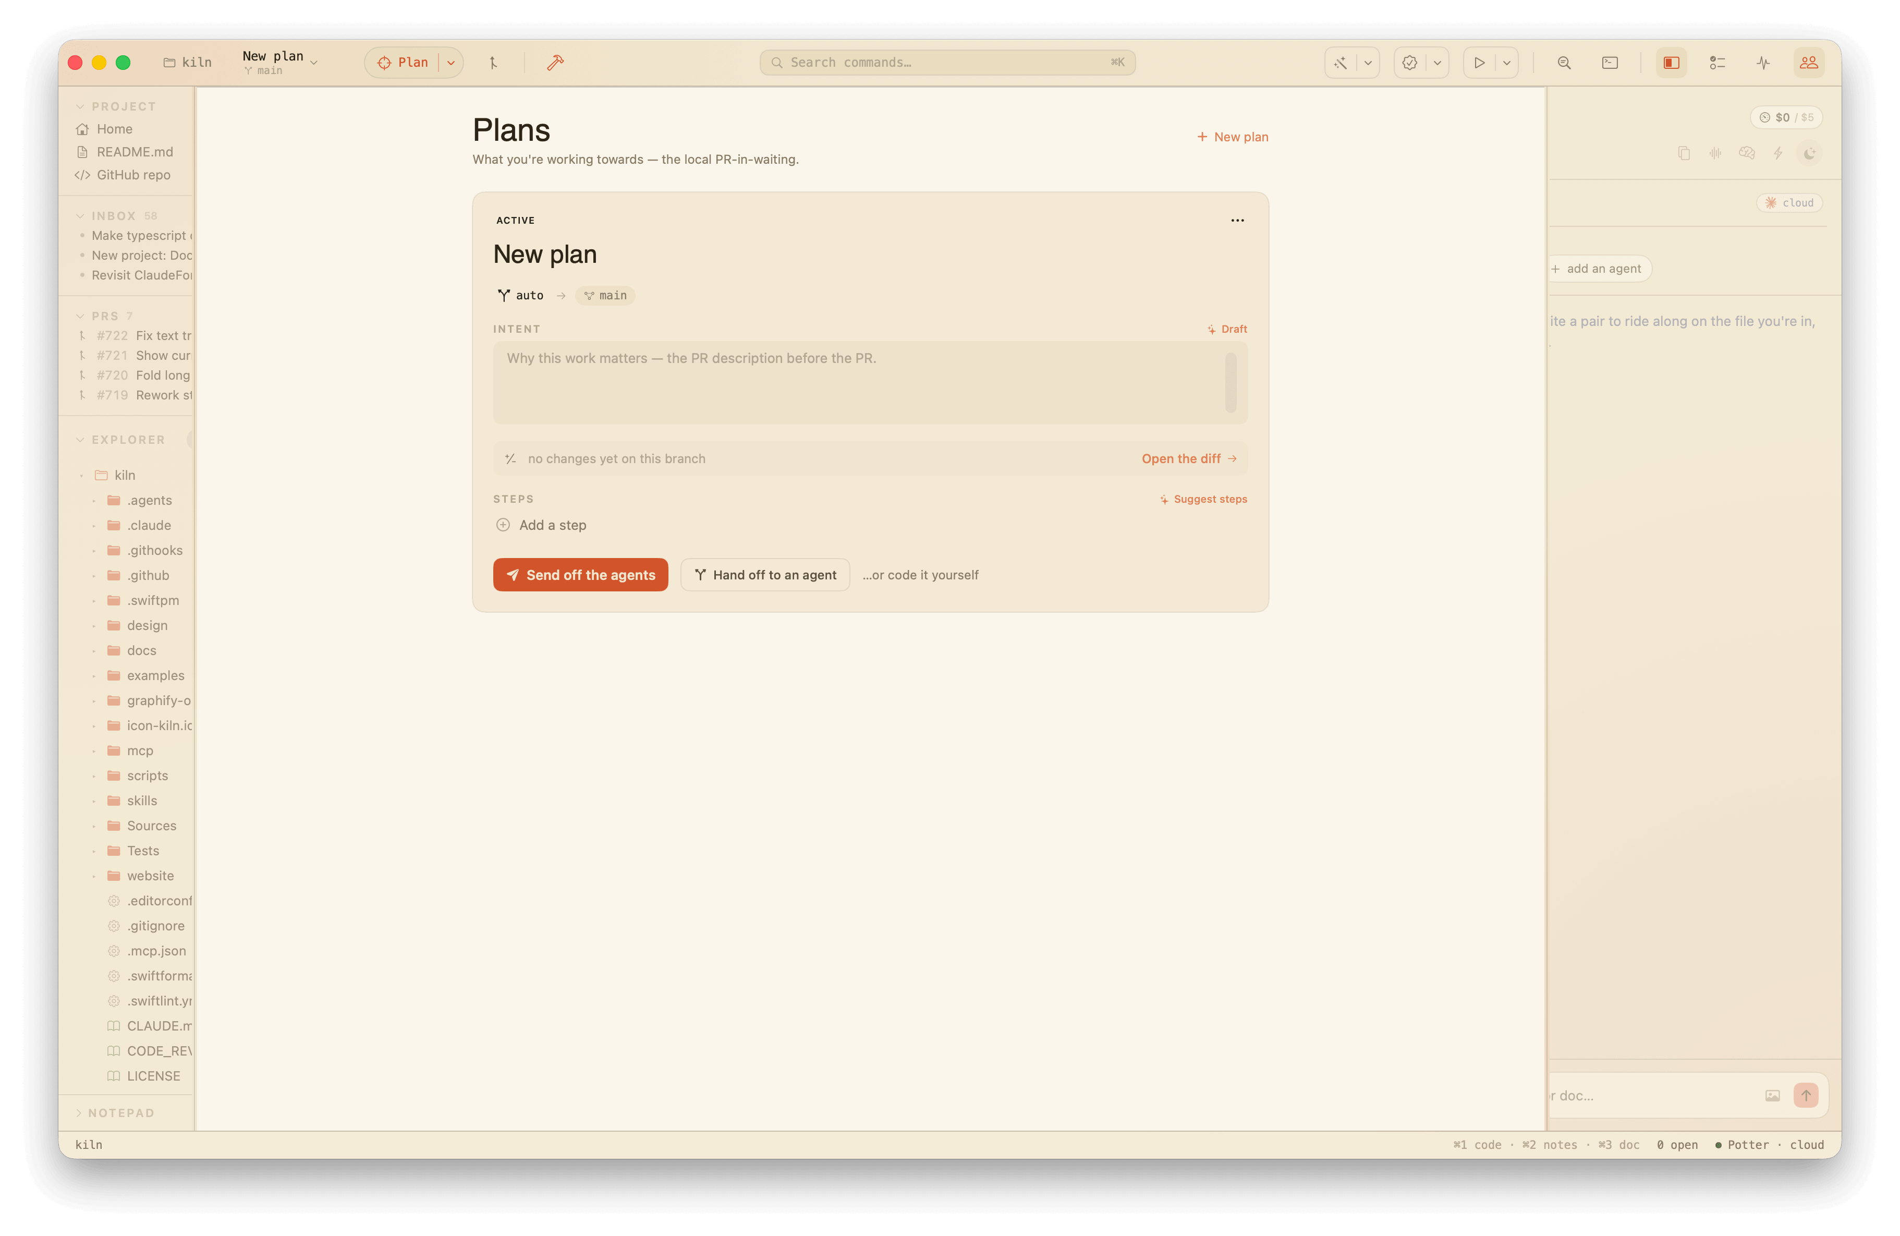
Task: Open the terminal panel icon
Action: [x=1610, y=62]
